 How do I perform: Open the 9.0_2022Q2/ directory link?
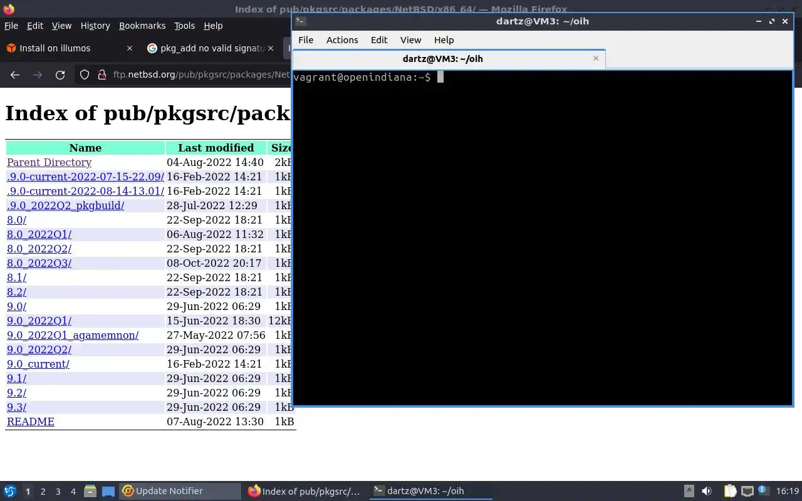pyautogui.click(x=39, y=349)
